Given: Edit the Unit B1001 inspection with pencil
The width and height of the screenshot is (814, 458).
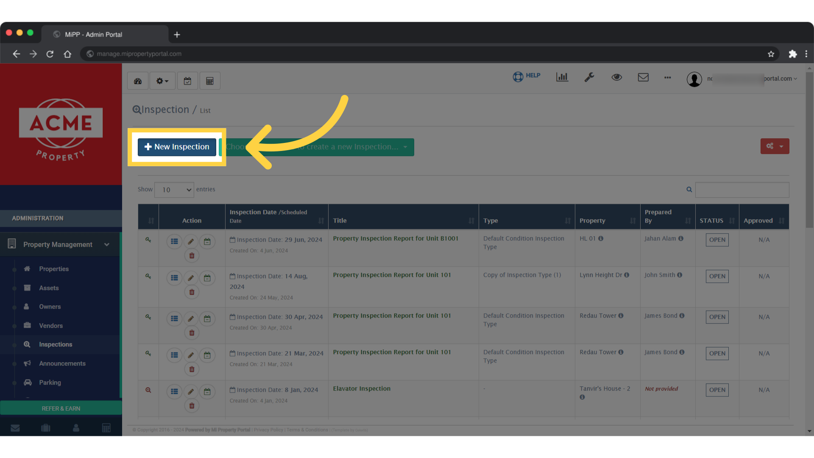Looking at the screenshot, I should (x=191, y=242).
